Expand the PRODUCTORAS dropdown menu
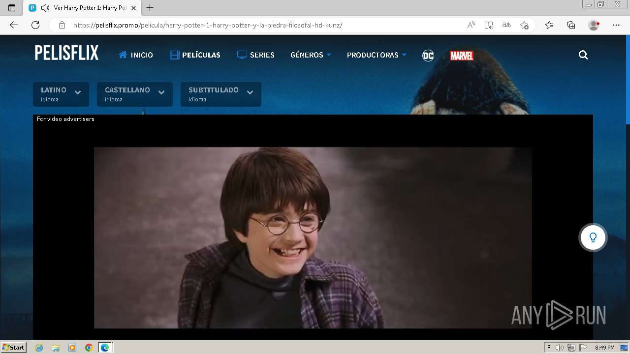The height and width of the screenshot is (354, 630). click(x=377, y=55)
